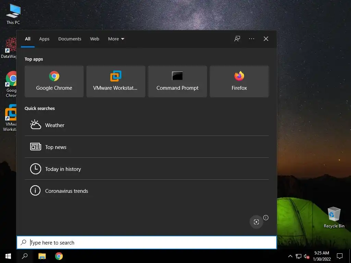This screenshot has width=351, height=263.
Task: Click the muted volume icon
Action: [306, 256]
